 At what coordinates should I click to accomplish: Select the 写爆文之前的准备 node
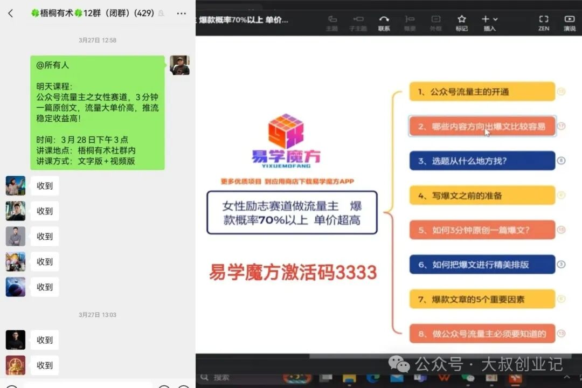(482, 195)
